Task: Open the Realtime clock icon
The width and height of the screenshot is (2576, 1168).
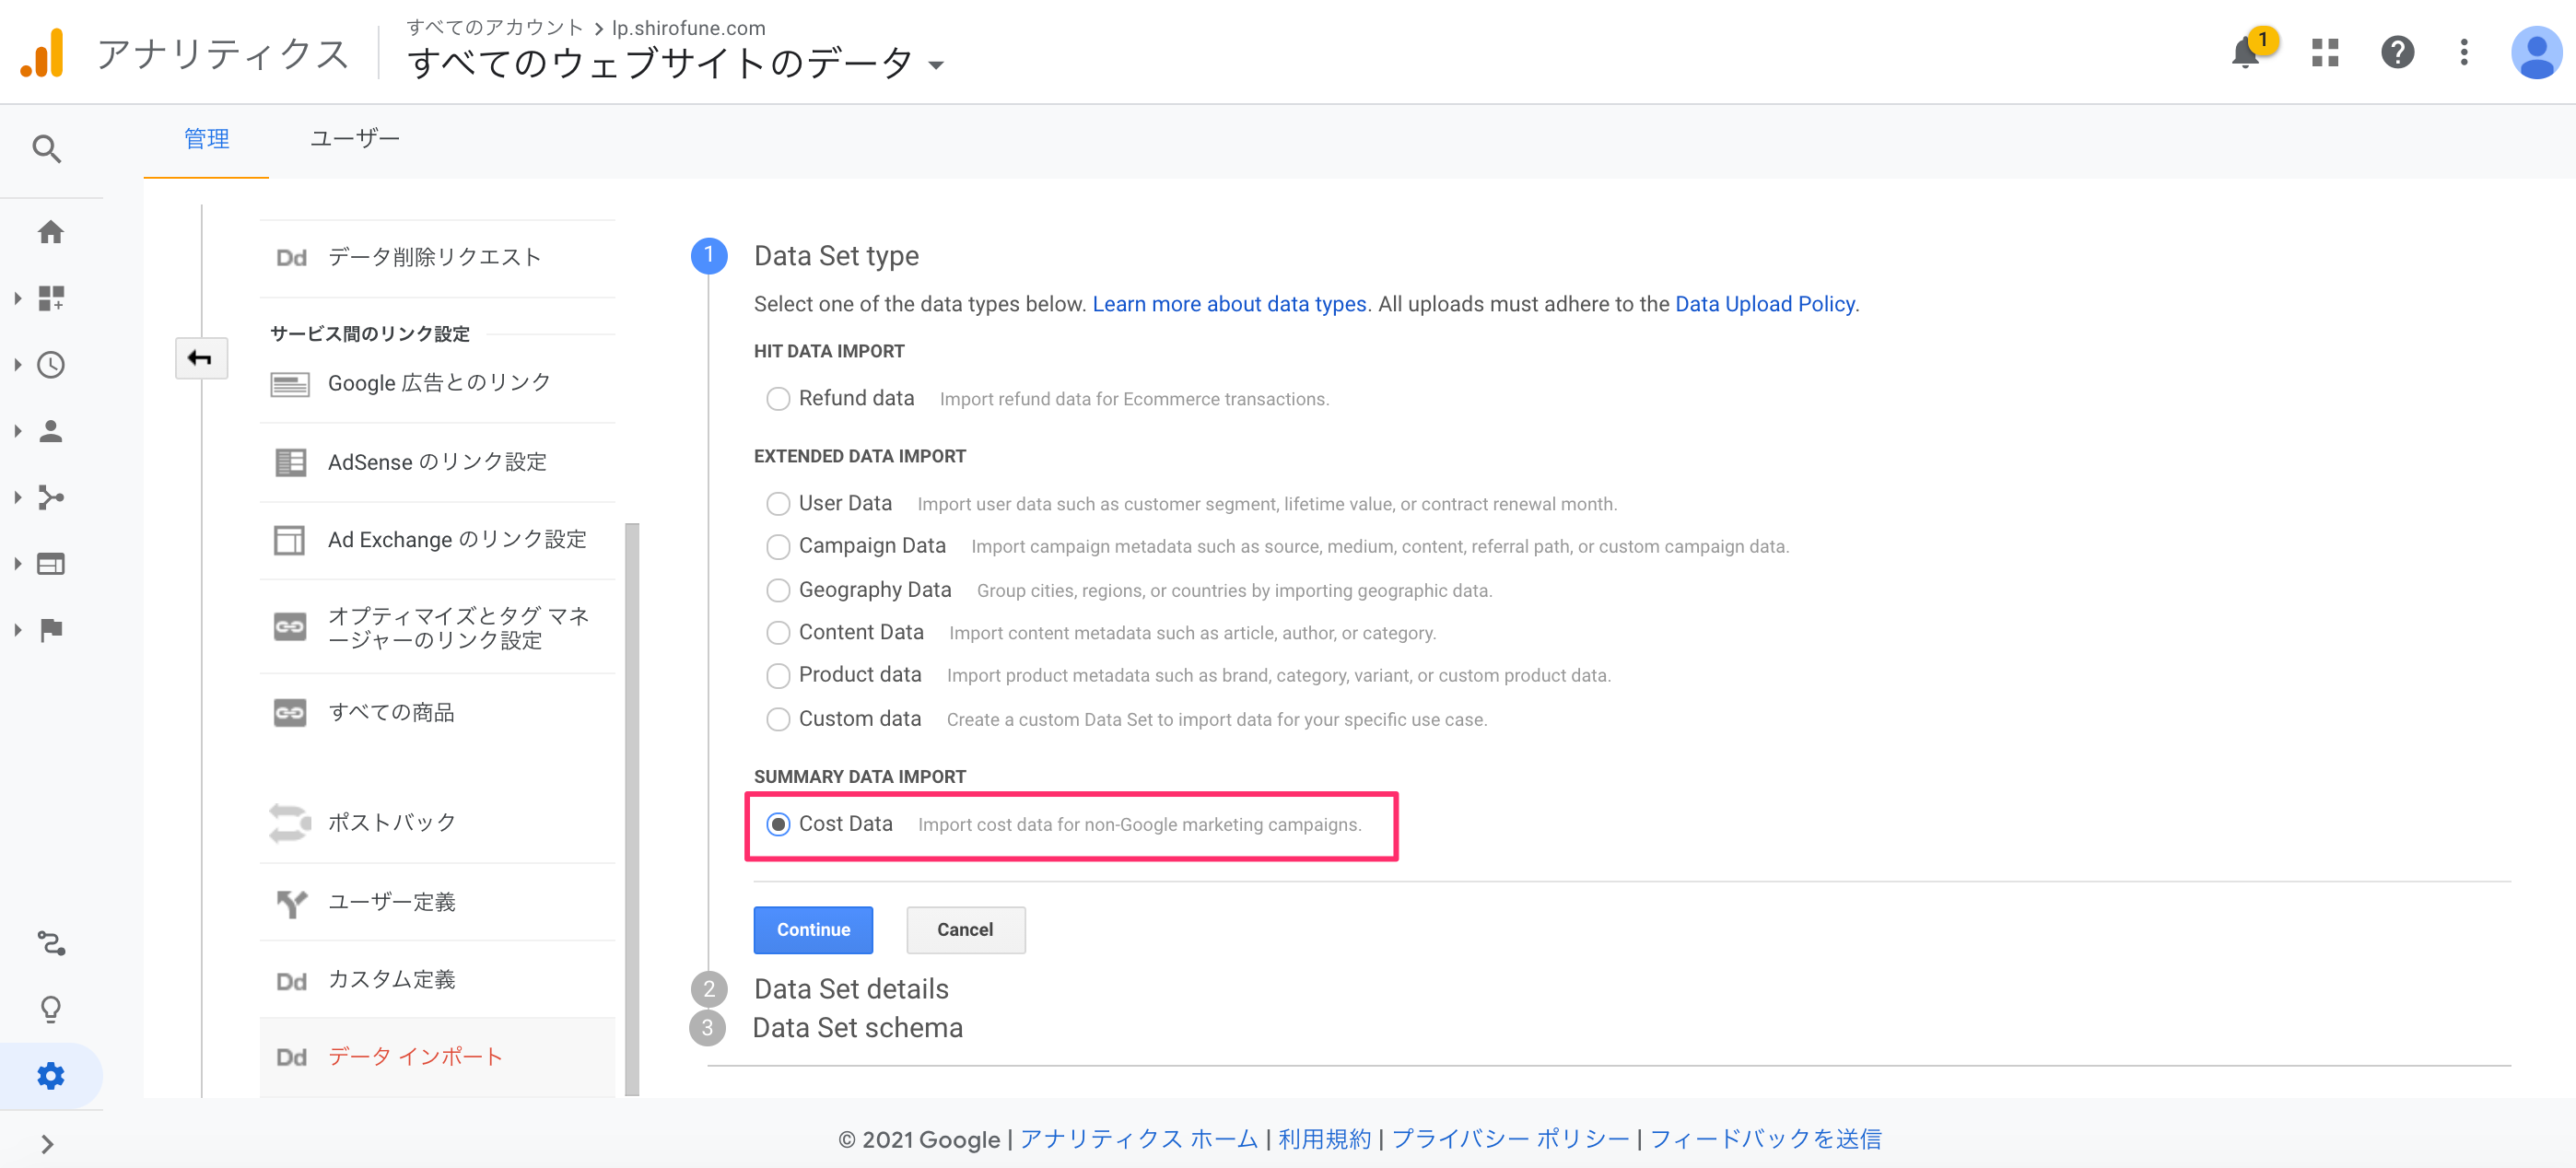Action: click(x=51, y=364)
